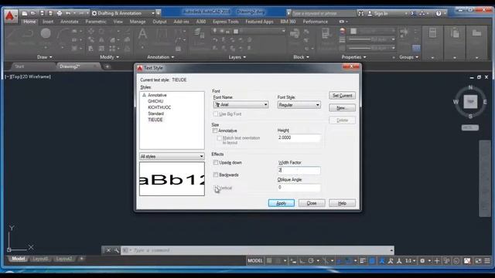Click the Help button in Text Style dialog
Screen dimensions: 495x278
point(342,203)
